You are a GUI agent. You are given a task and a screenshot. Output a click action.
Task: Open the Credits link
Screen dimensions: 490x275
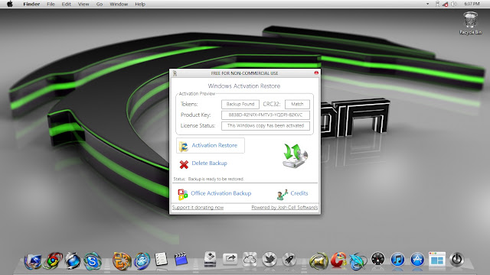pyautogui.click(x=292, y=193)
